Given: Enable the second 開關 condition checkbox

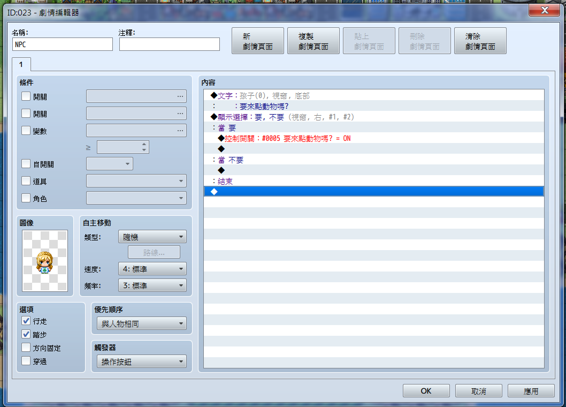Looking at the screenshot, I should [26, 114].
